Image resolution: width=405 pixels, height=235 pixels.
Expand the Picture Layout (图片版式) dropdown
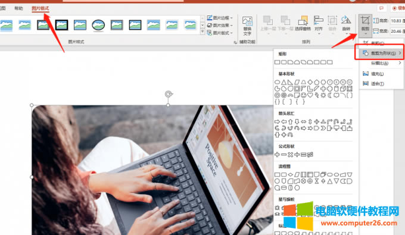(220, 33)
